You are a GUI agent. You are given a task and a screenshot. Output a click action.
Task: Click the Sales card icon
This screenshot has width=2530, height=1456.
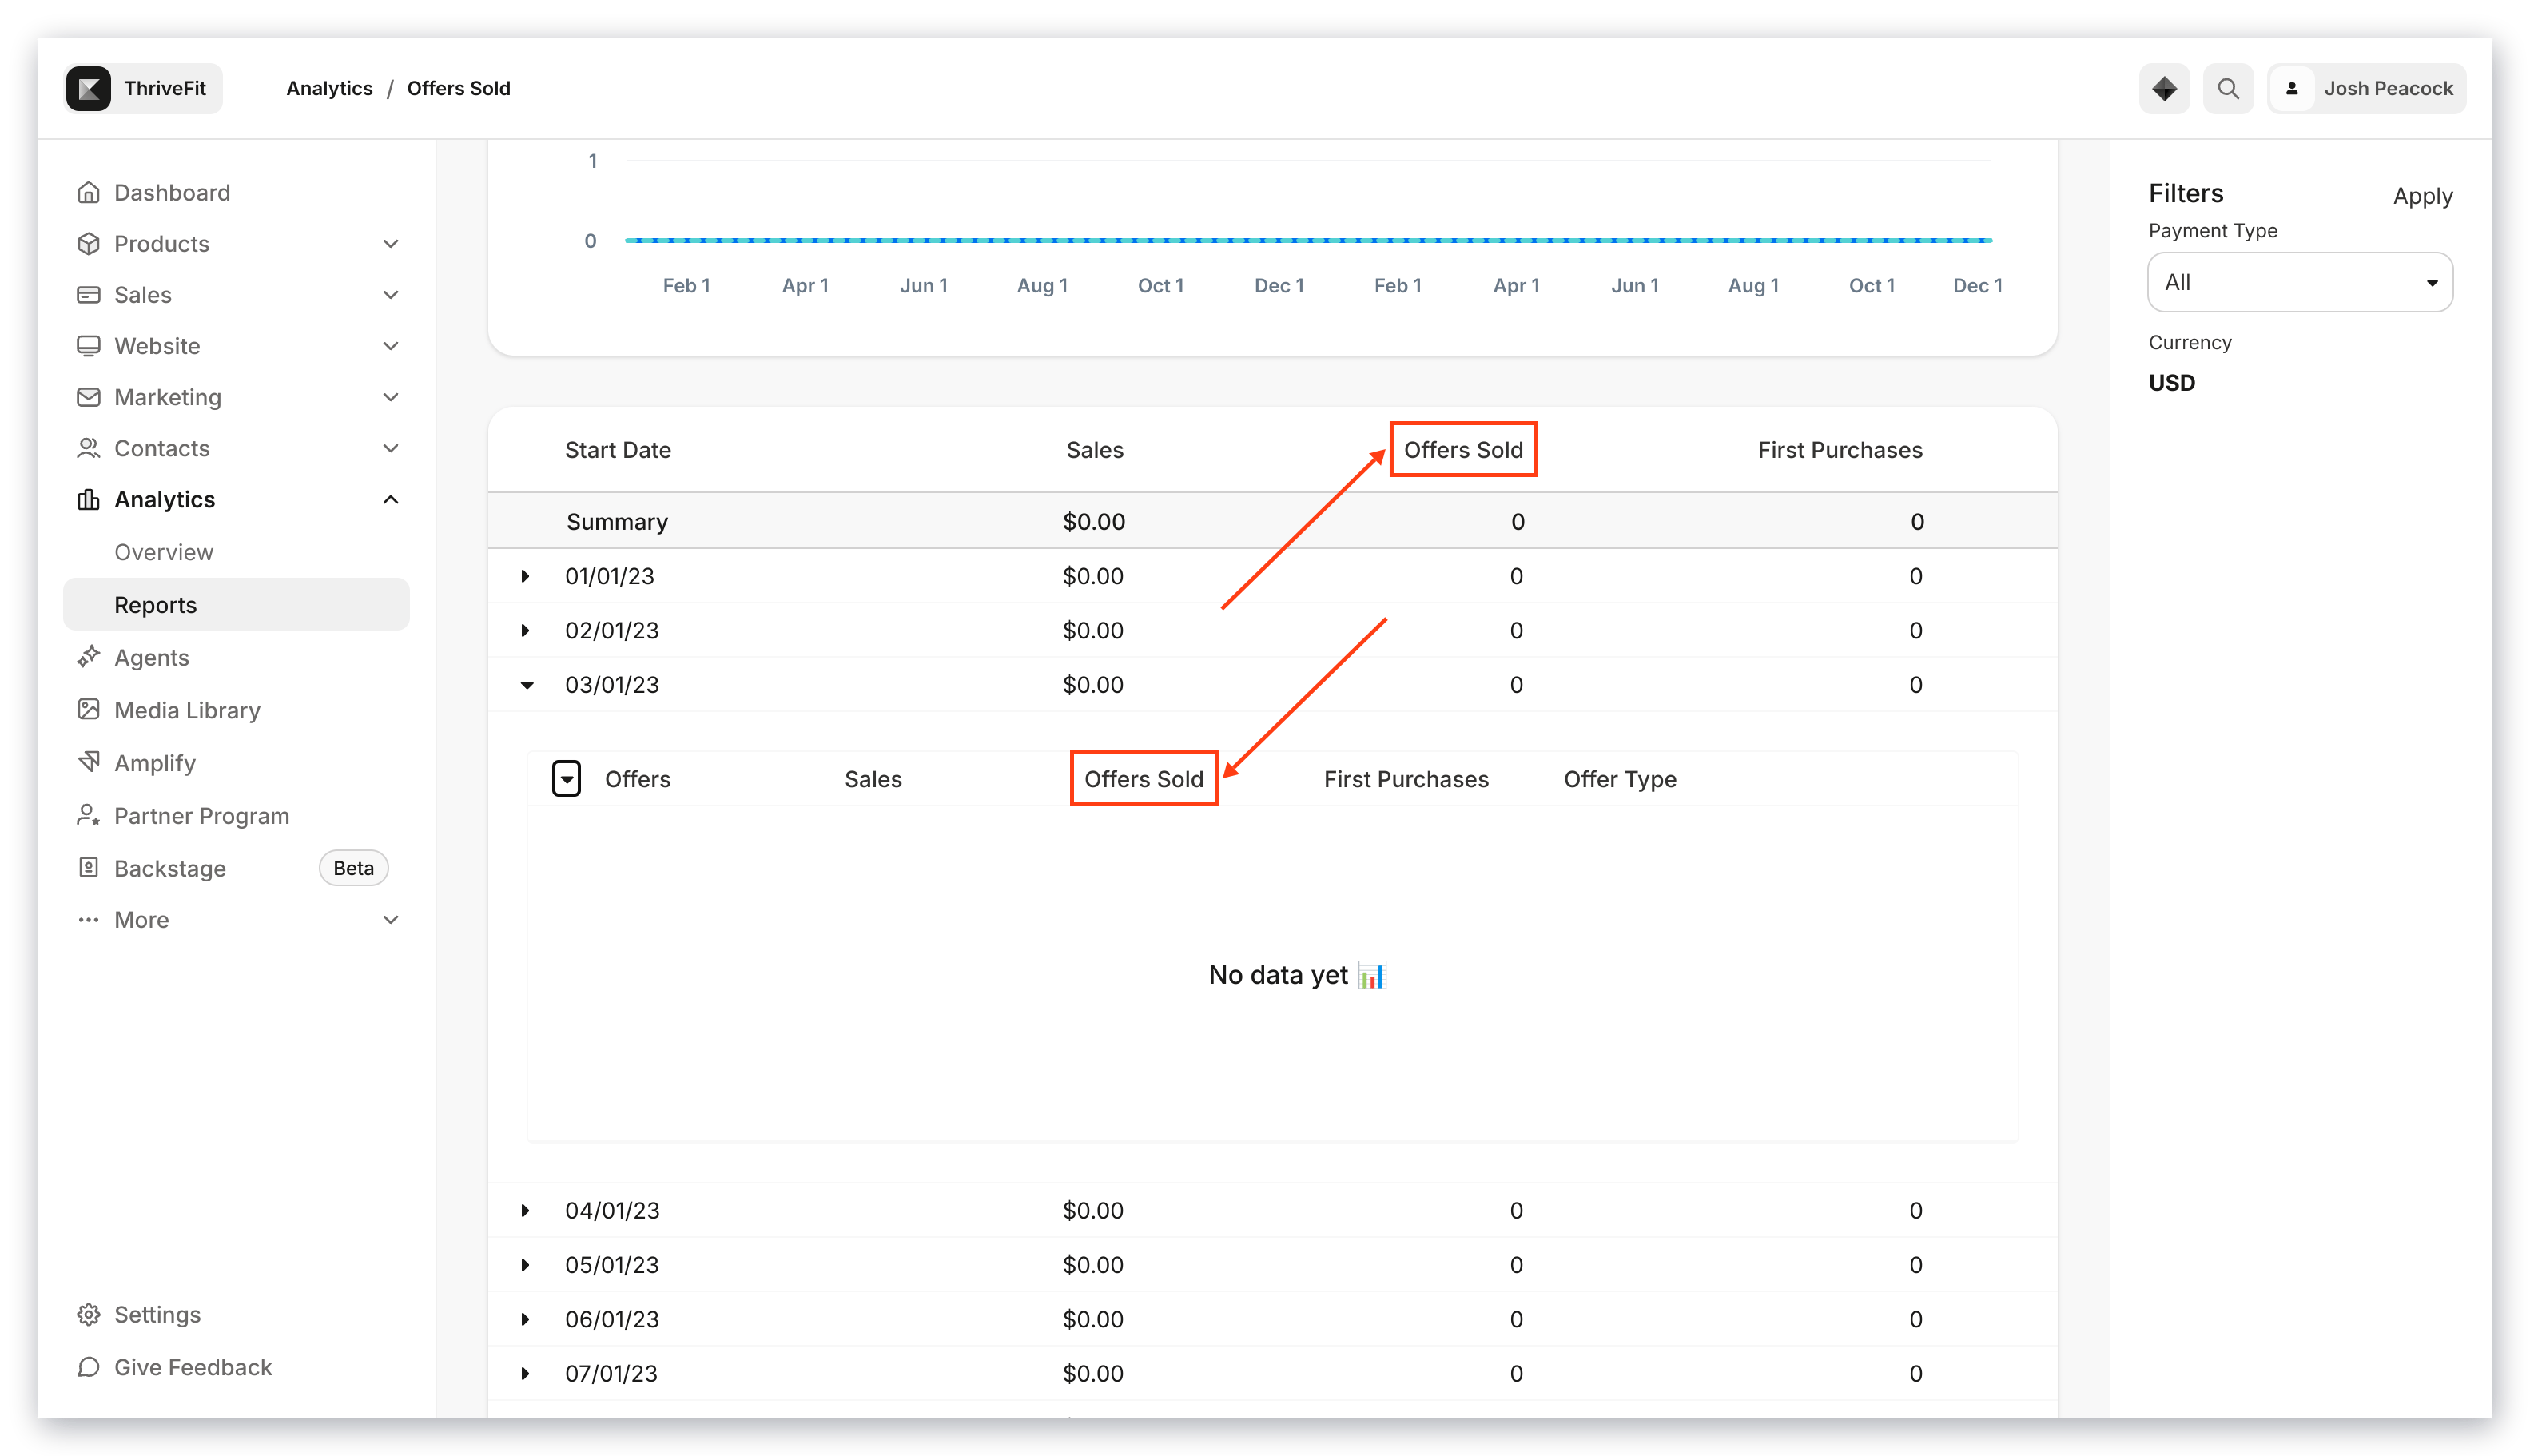coord(89,294)
